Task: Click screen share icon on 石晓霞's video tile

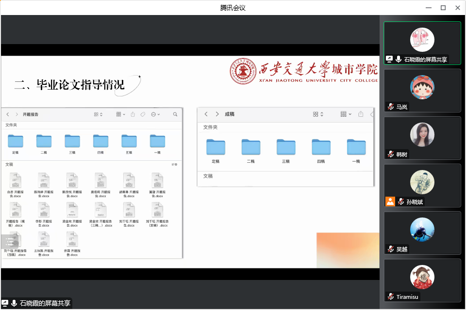Action: (389, 59)
